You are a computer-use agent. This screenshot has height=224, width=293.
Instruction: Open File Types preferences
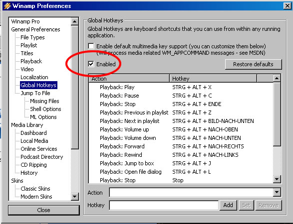click(32, 37)
